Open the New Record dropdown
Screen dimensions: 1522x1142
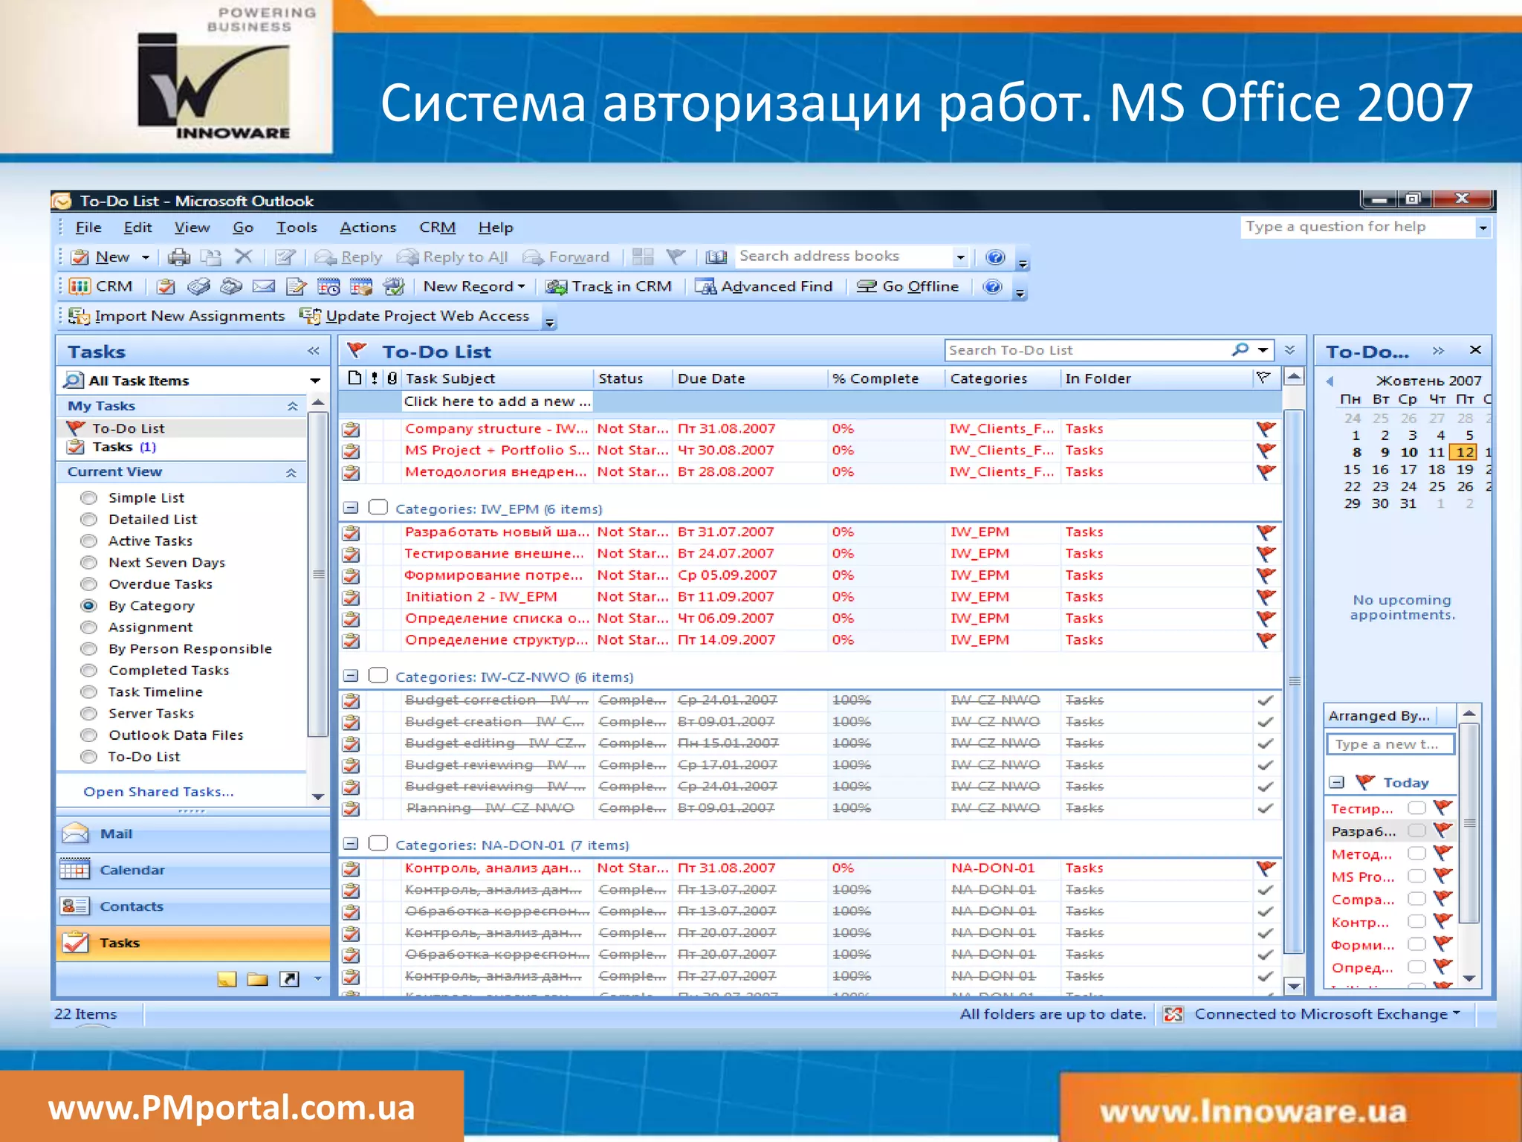tap(476, 287)
